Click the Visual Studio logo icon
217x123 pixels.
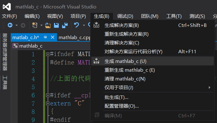pyautogui.click(x=7, y=7)
